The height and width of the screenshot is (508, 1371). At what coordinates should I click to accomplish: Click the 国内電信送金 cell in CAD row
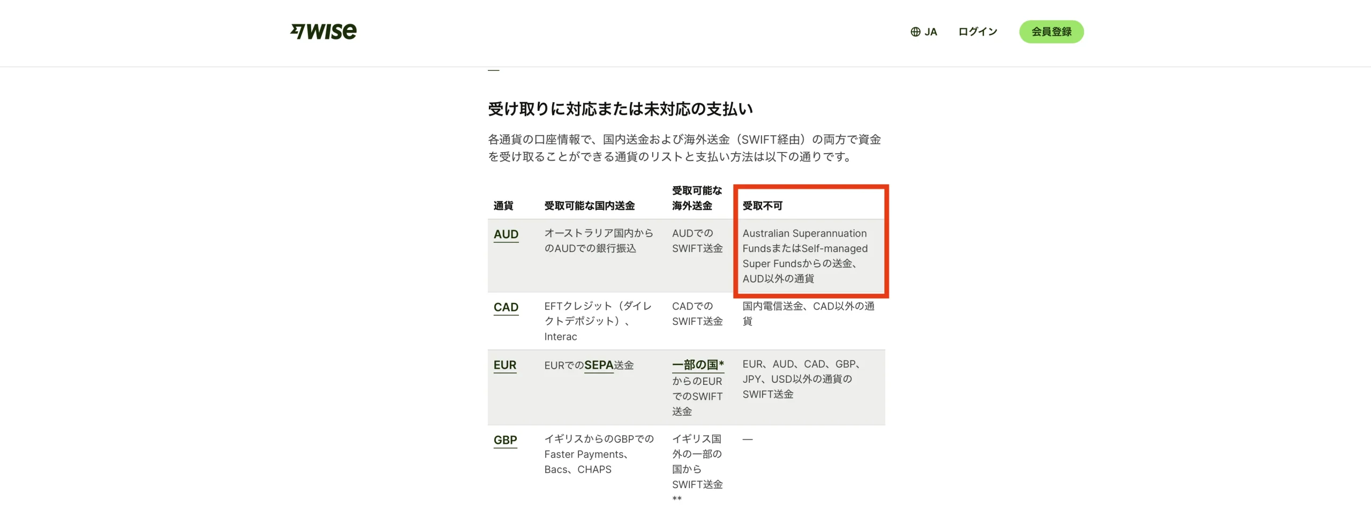pos(808,313)
